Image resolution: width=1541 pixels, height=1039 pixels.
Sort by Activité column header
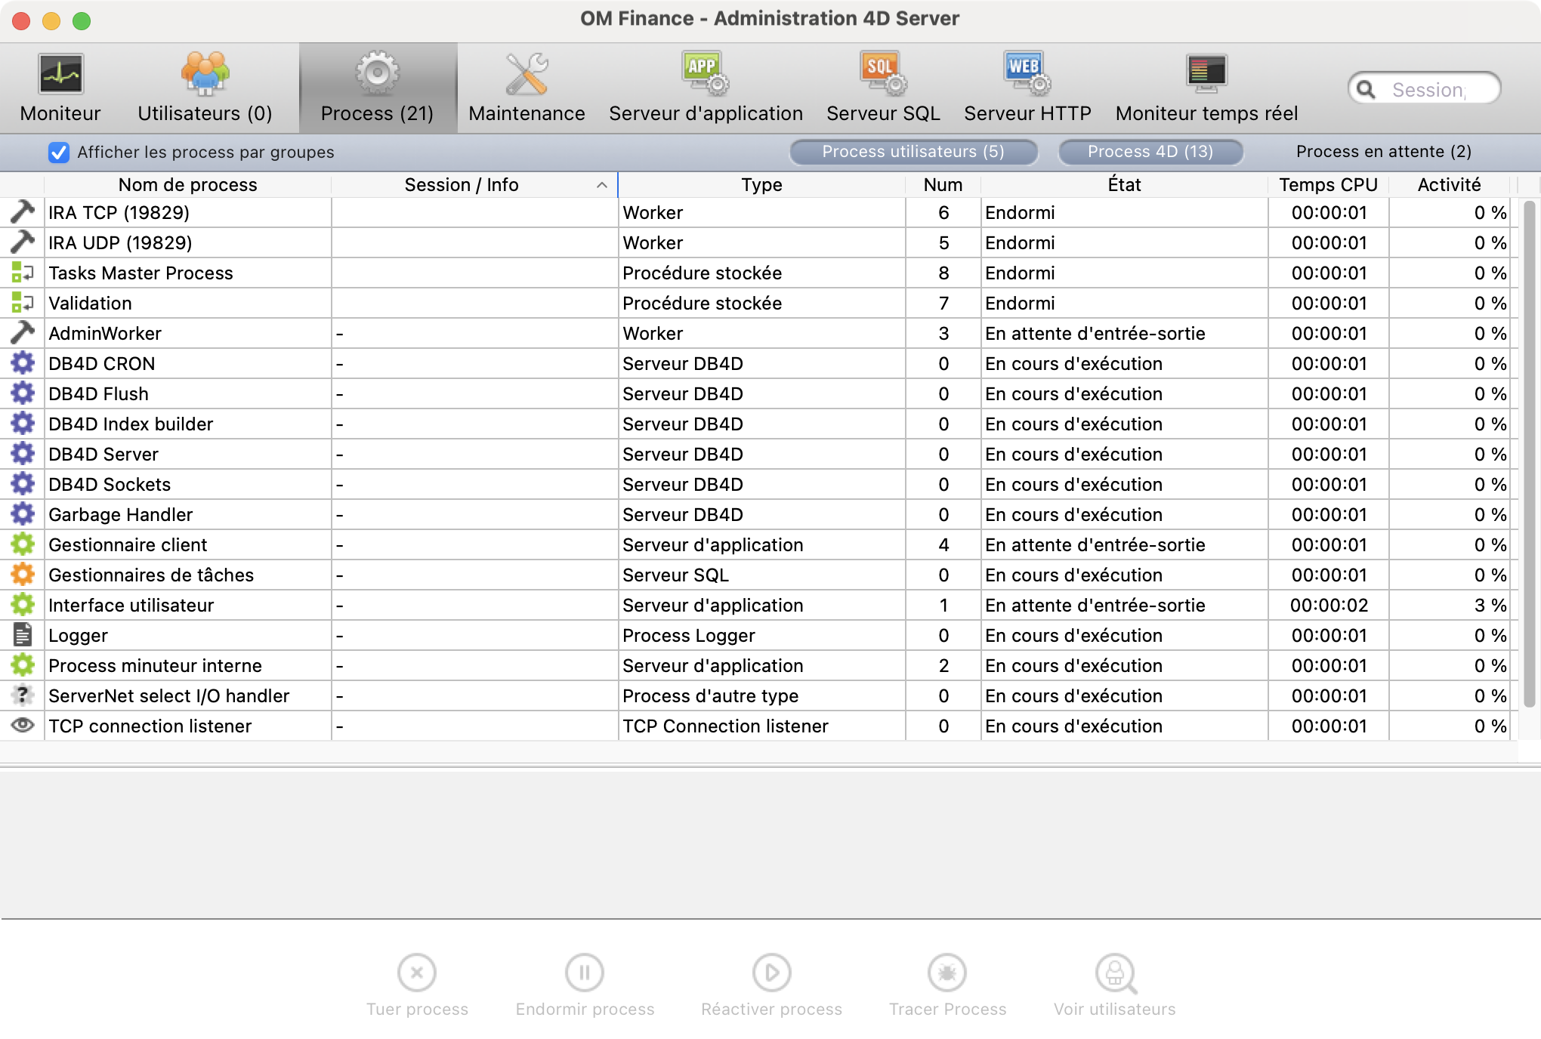(1449, 185)
